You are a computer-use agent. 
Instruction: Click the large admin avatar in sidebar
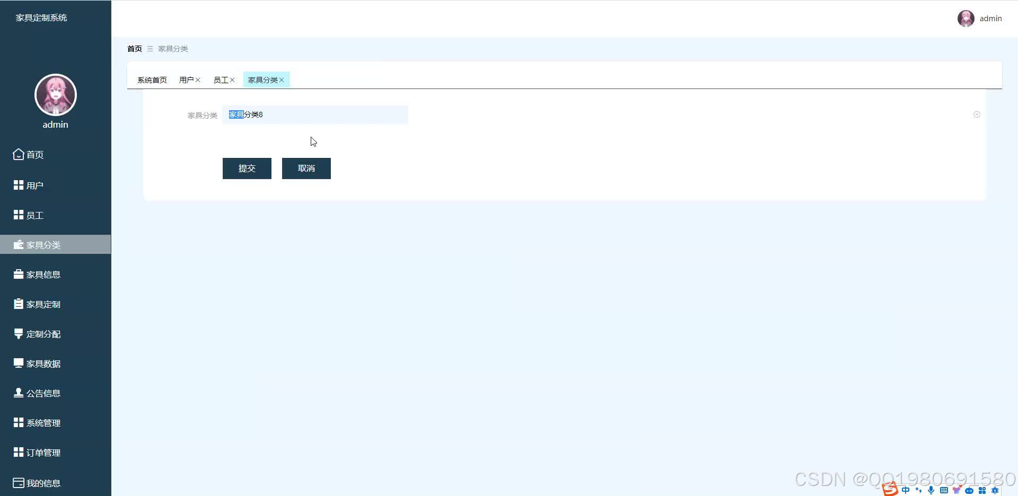56,95
